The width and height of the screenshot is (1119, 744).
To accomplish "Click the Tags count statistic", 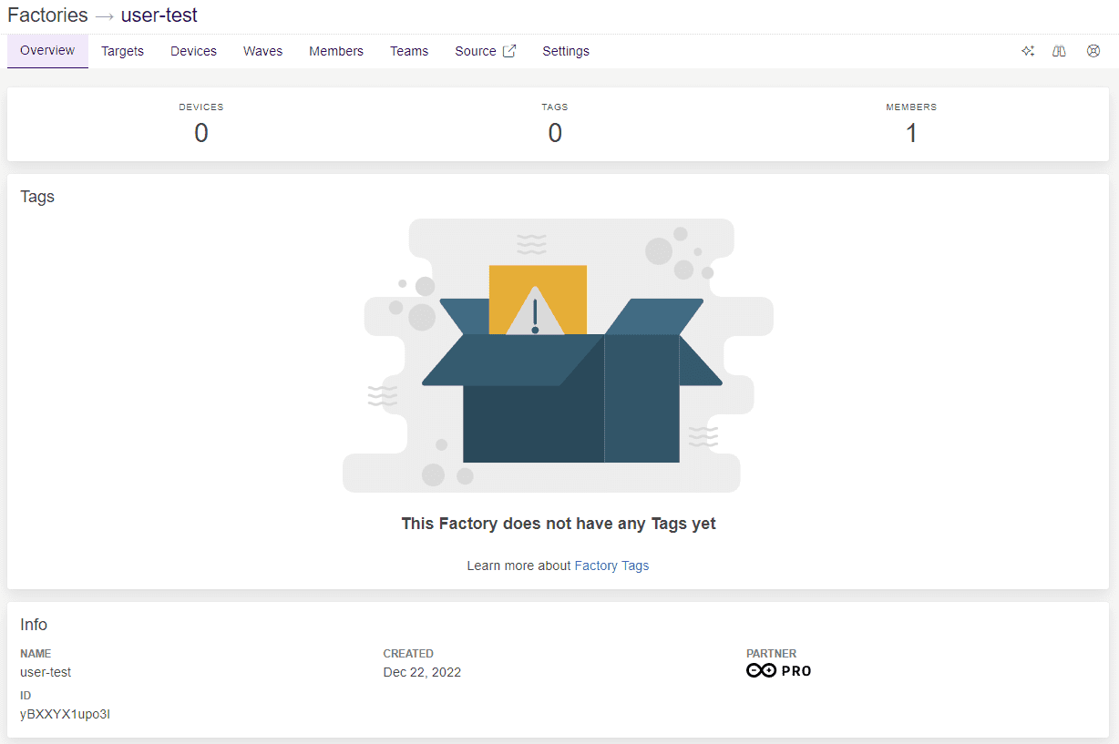I will (555, 133).
